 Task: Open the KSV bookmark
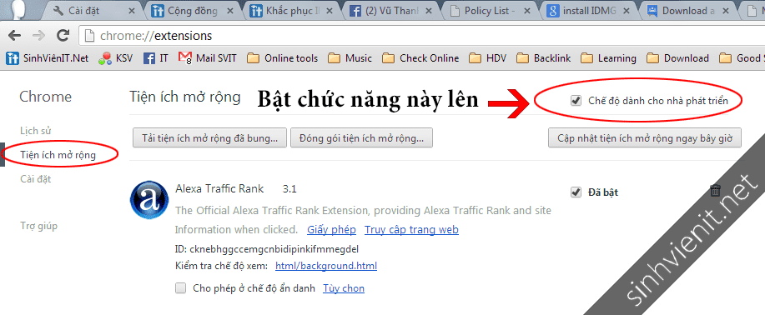point(115,58)
